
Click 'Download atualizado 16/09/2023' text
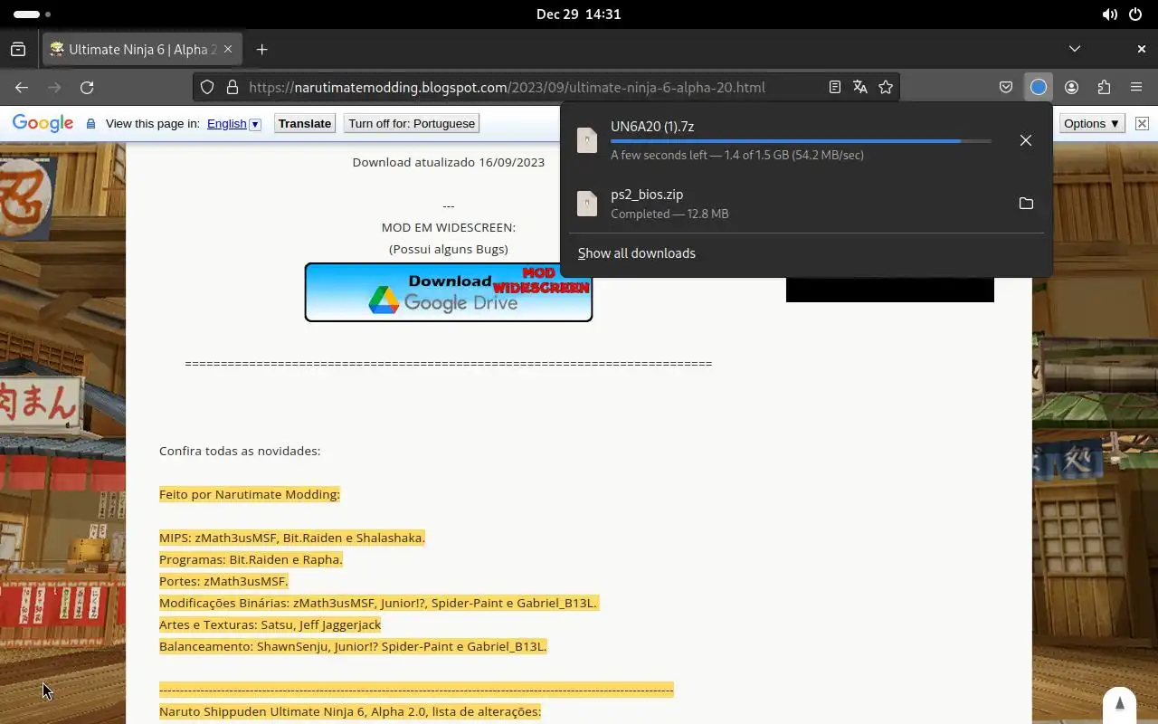[x=449, y=162]
